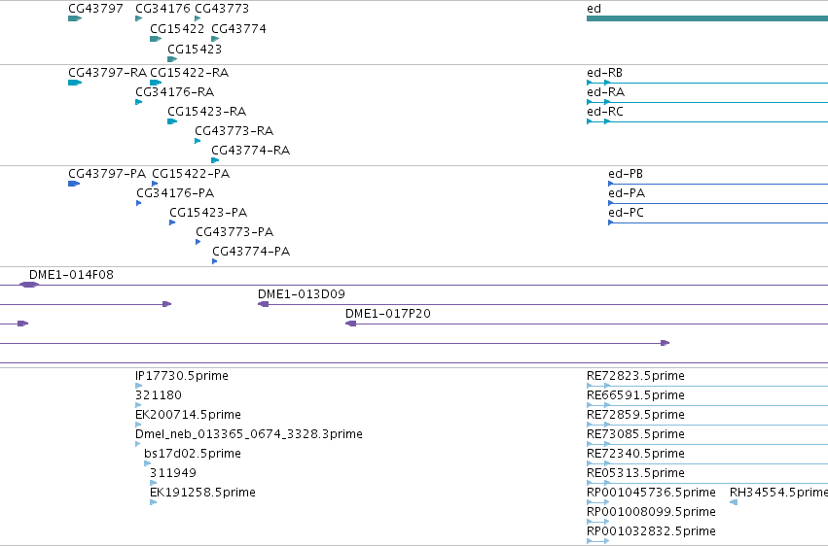Open the CG43773-PA label
828x546 pixels.
(234, 232)
